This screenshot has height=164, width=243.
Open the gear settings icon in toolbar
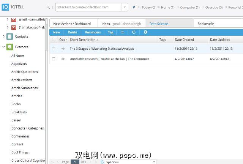coord(145,32)
